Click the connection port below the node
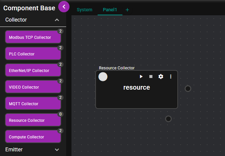 168,119
